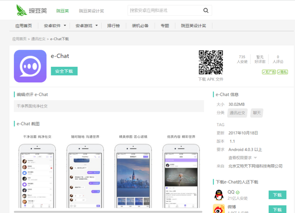This screenshot has width=295, height=213.
Task: Expand the 安卓软件 dropdown arrow
Action: click(65, 25)
